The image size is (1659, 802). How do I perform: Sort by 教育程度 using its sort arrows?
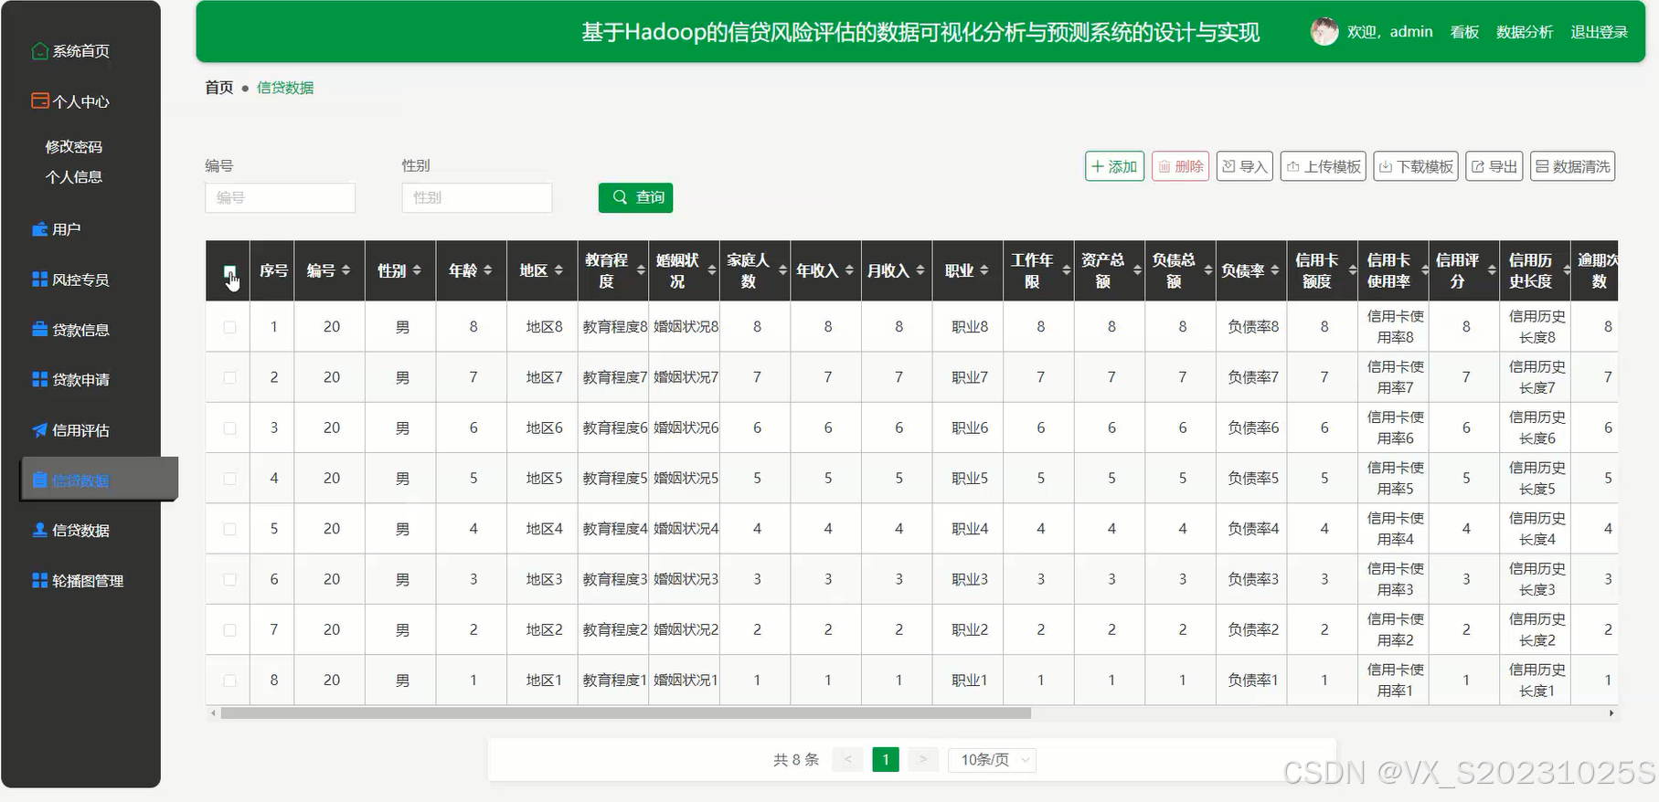(641, 270)
